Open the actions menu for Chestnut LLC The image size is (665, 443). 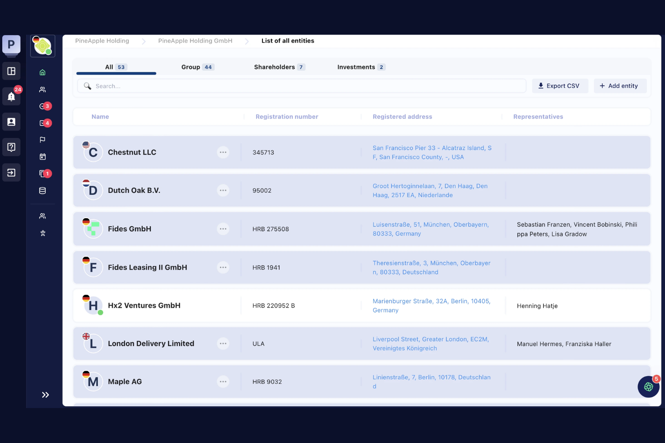[x=223, y=152]
